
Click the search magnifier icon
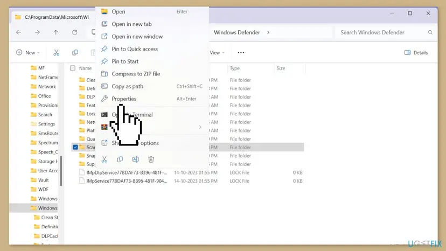(x=430, y=32)
